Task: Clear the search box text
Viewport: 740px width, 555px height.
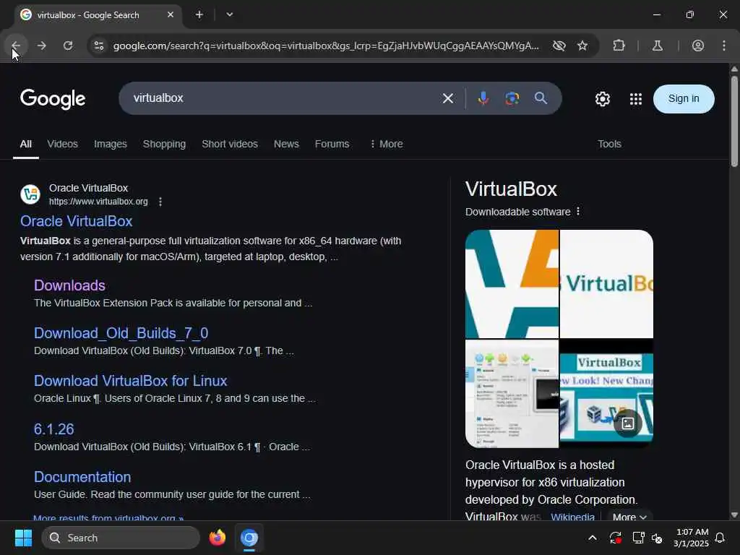Action: (447, 98)
